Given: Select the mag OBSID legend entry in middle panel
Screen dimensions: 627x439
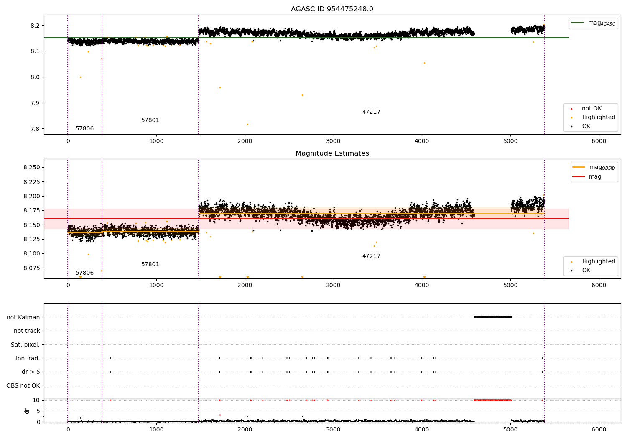Looking at the screenshot, I should [594, 168].
